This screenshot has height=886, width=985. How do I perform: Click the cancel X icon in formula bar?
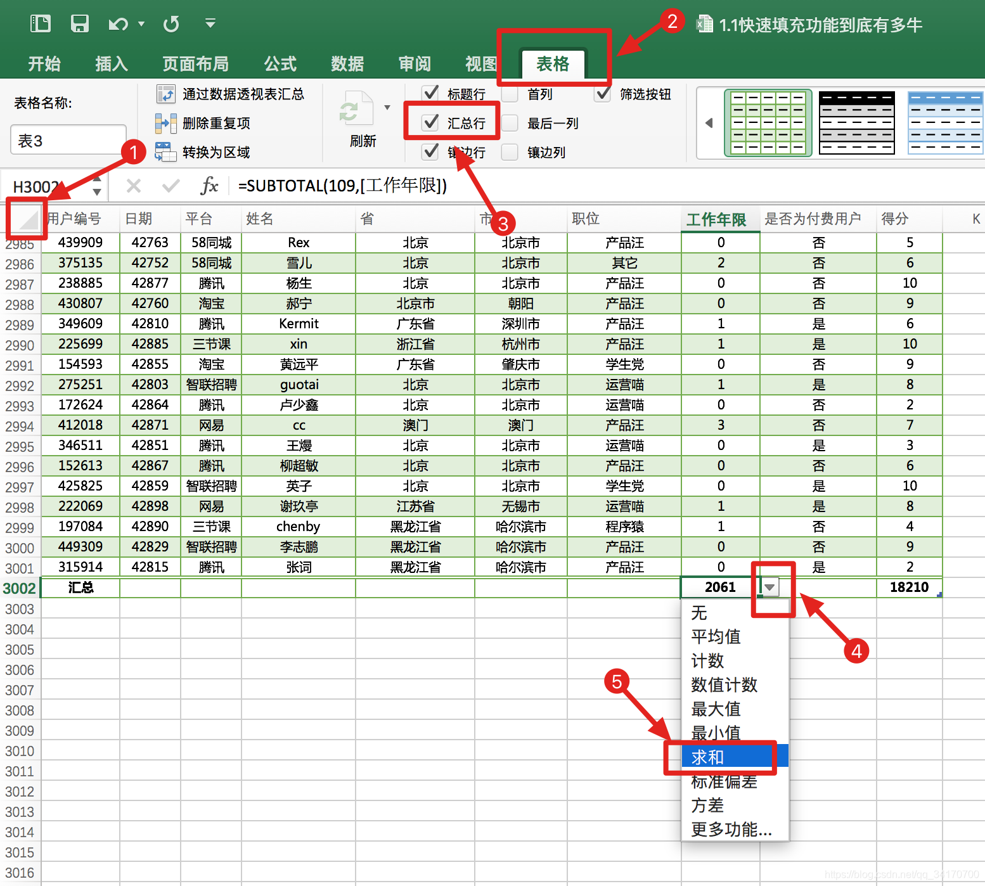coord(134,186)
